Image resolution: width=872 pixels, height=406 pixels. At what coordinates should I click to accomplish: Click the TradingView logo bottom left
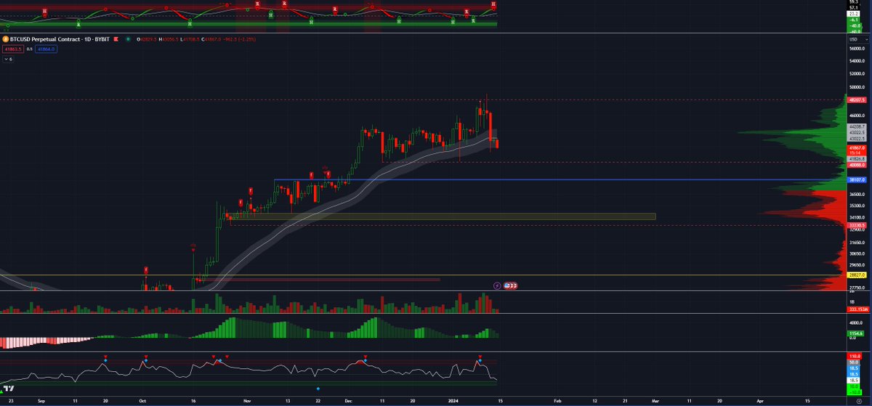[8, 390]
